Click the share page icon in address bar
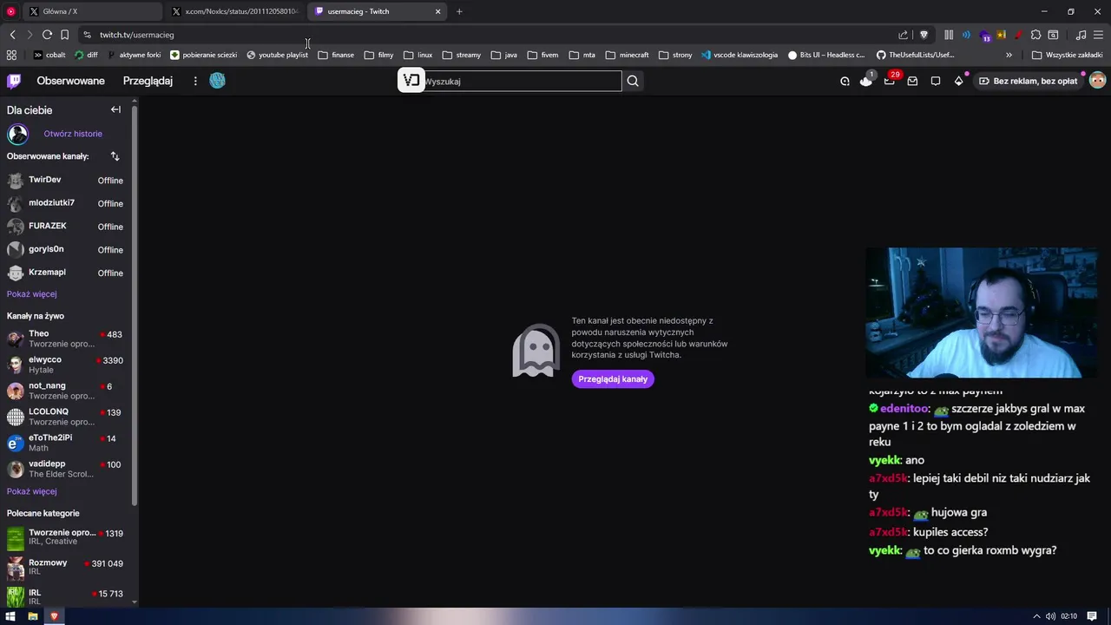The image size is (1111, 625). 904,35
